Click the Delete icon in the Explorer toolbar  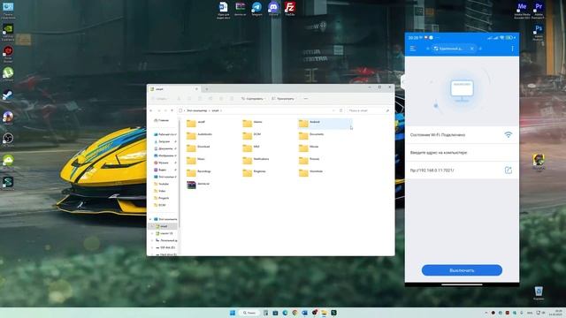click(232, 98)
